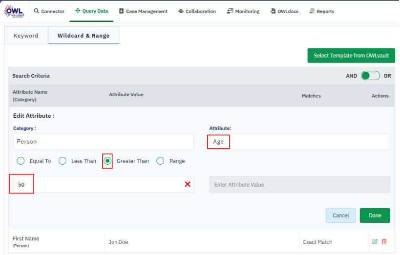Toggle the AND/OR search criteria switch

click(x=370, y=76)
